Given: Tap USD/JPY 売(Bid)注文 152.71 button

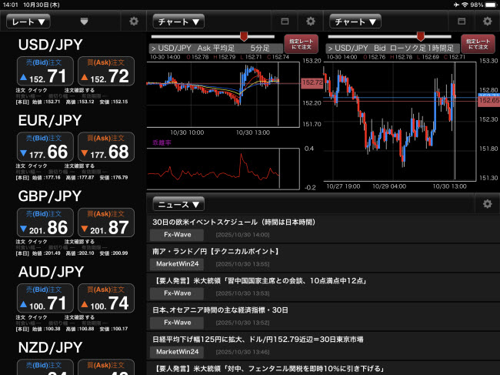Looking at the screenshot, I should click(x=45, y=71).
